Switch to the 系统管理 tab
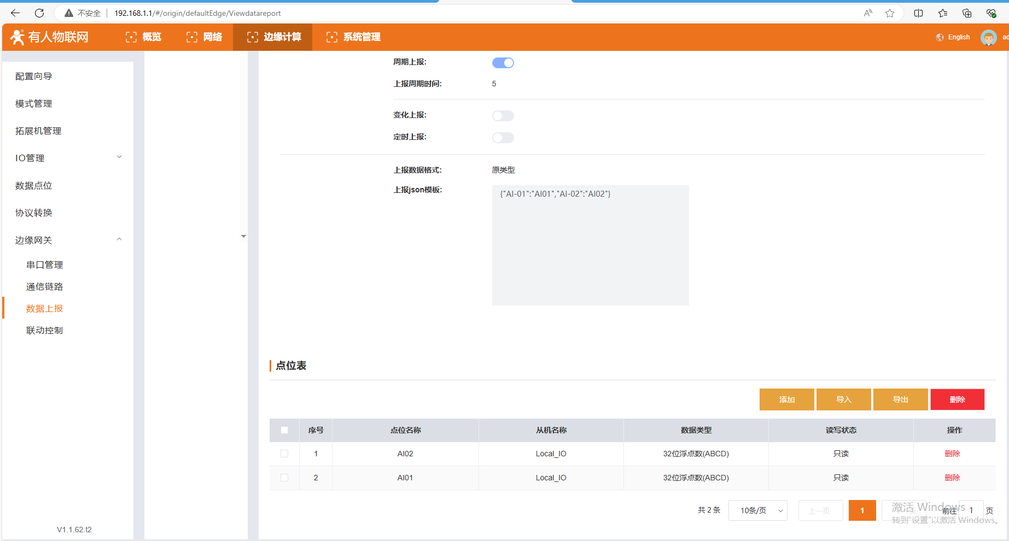The height and width of the screenshot is (541, 1009). coord(353,37)
